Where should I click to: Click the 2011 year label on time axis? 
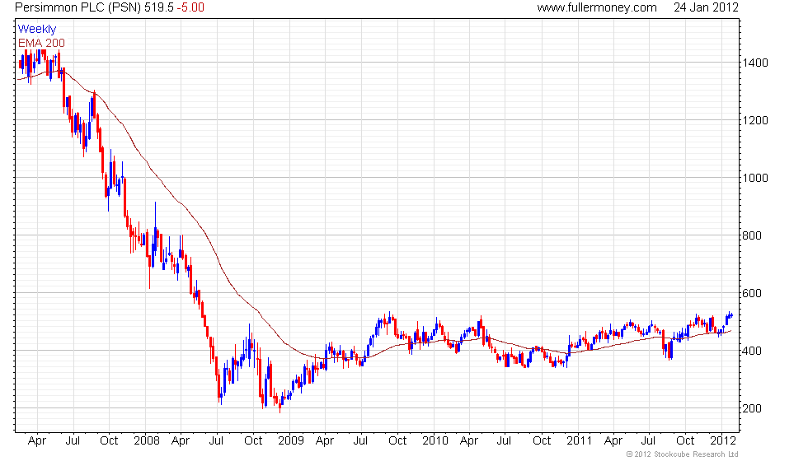[x=579, y=441]
